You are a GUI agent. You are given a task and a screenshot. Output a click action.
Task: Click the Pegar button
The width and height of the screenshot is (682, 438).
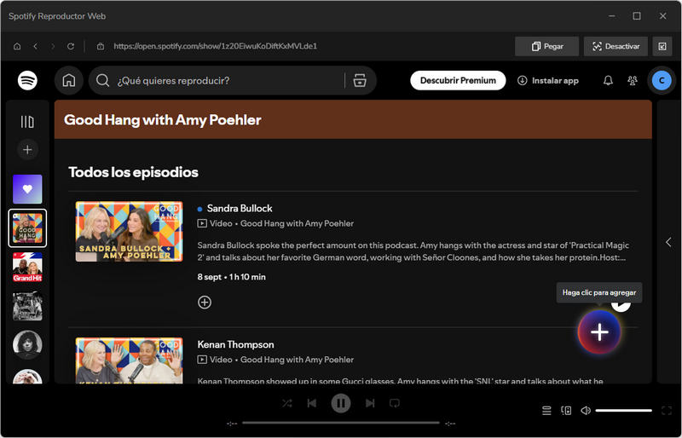(x=546, y=46)
